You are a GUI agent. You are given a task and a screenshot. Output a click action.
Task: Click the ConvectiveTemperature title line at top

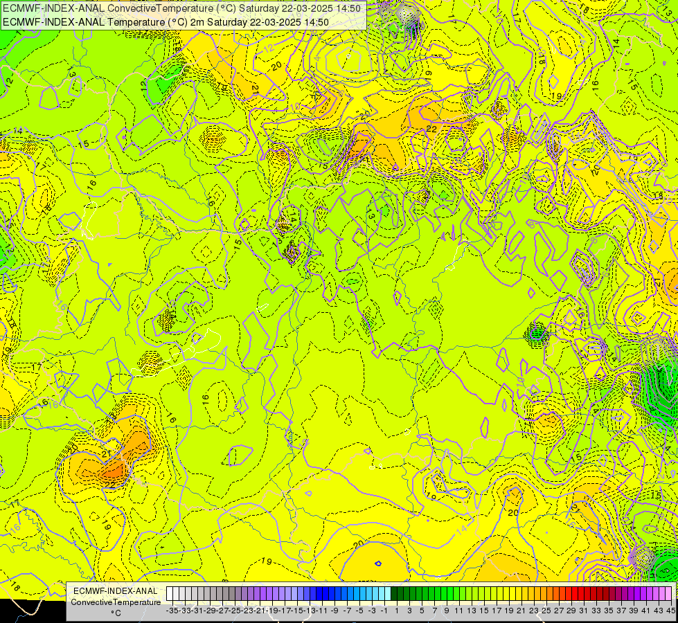181,8
